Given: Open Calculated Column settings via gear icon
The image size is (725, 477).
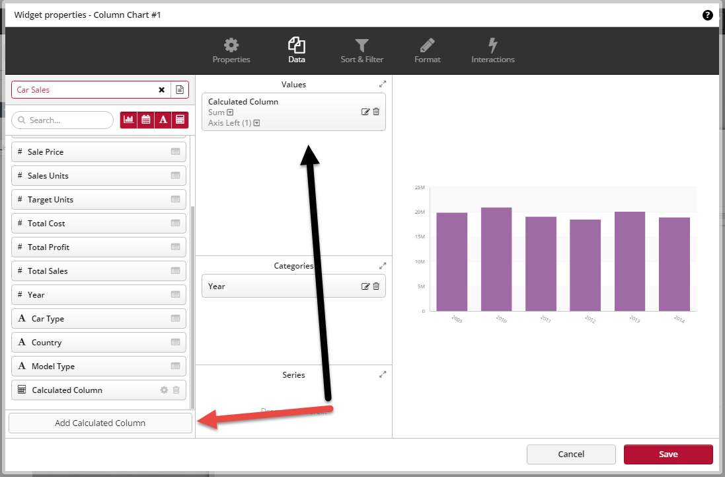Looking at the screenshot, I should tap(163, 390).
